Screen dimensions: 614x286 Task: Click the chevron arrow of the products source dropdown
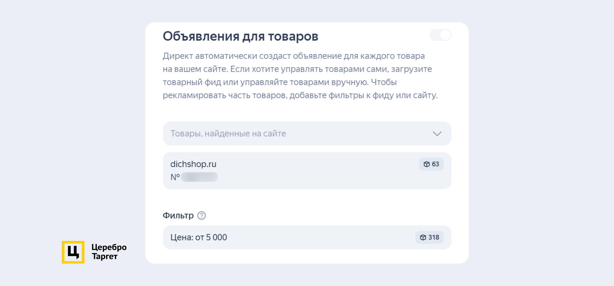(437, 133)
